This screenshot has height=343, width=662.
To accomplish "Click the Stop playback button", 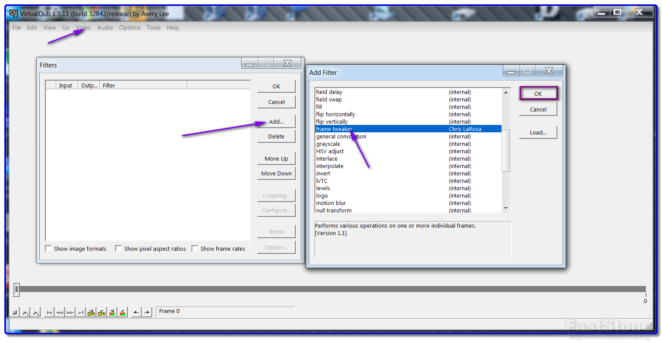I will [x=14, y=312].
